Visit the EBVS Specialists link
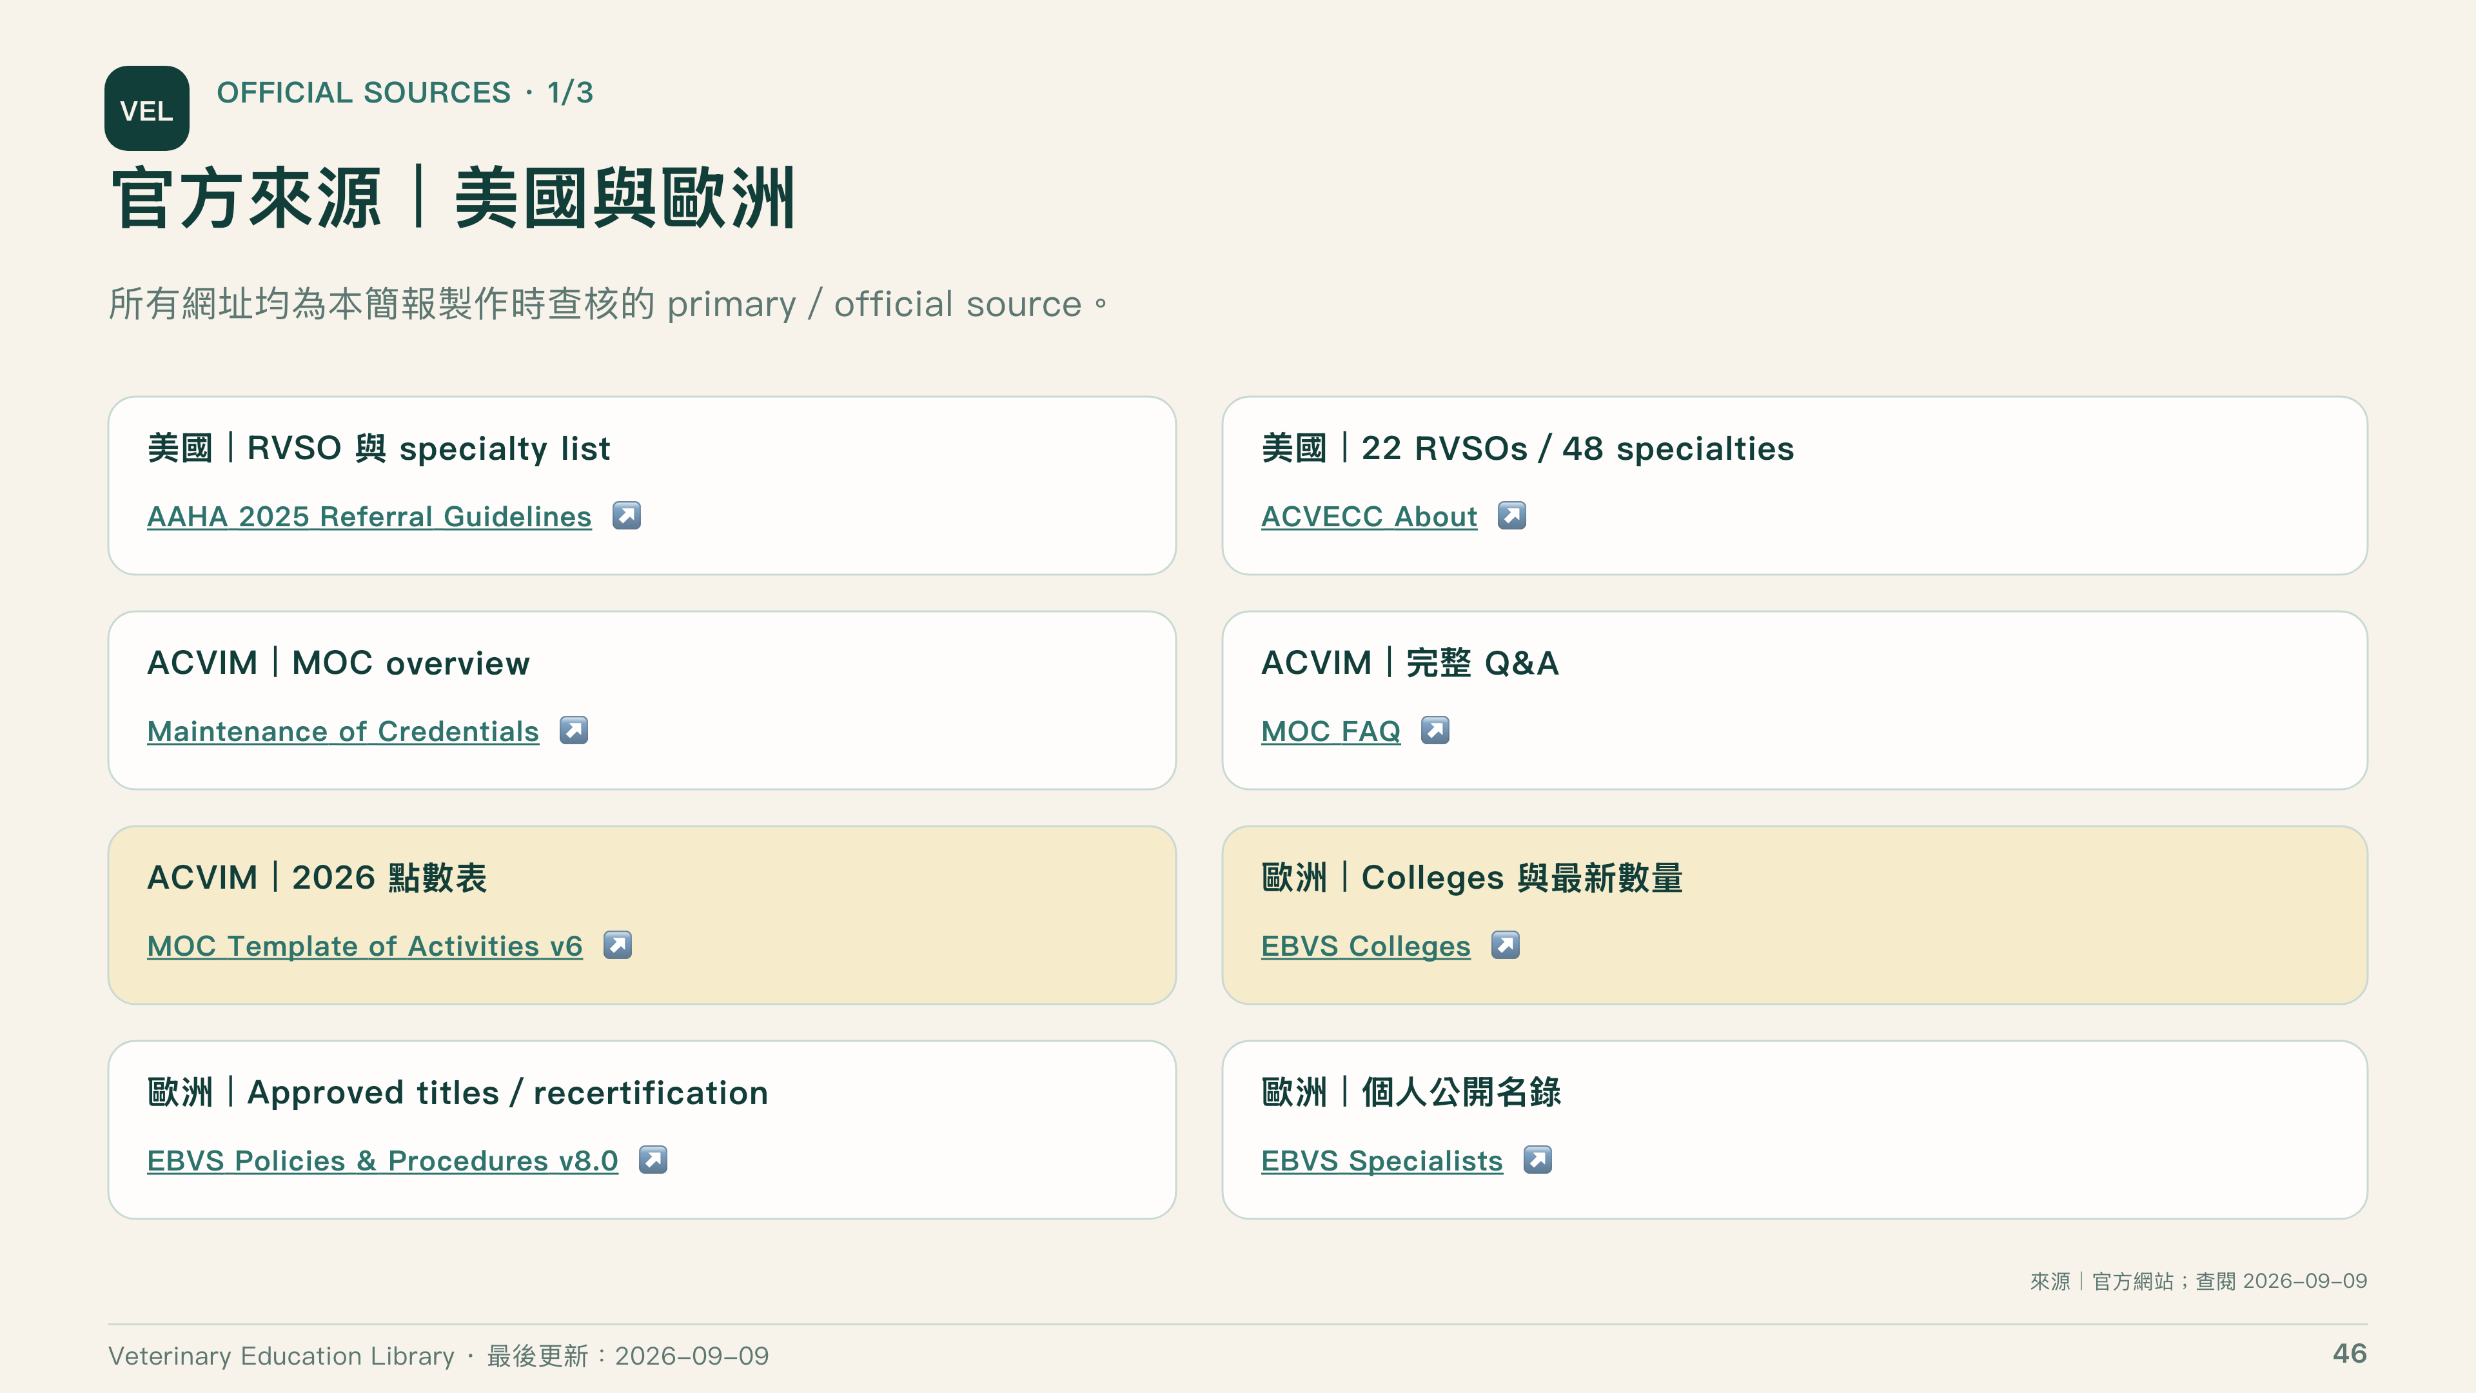This screenshot has height=1393, width=2476. pos(1382,1160)
